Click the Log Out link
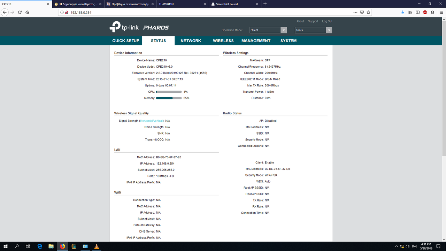This screenshot has height=251, width=446. 327,21
